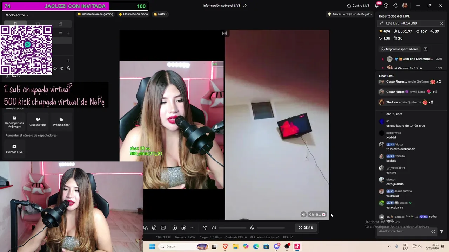Click viewers count 167

tap(421, 31)
